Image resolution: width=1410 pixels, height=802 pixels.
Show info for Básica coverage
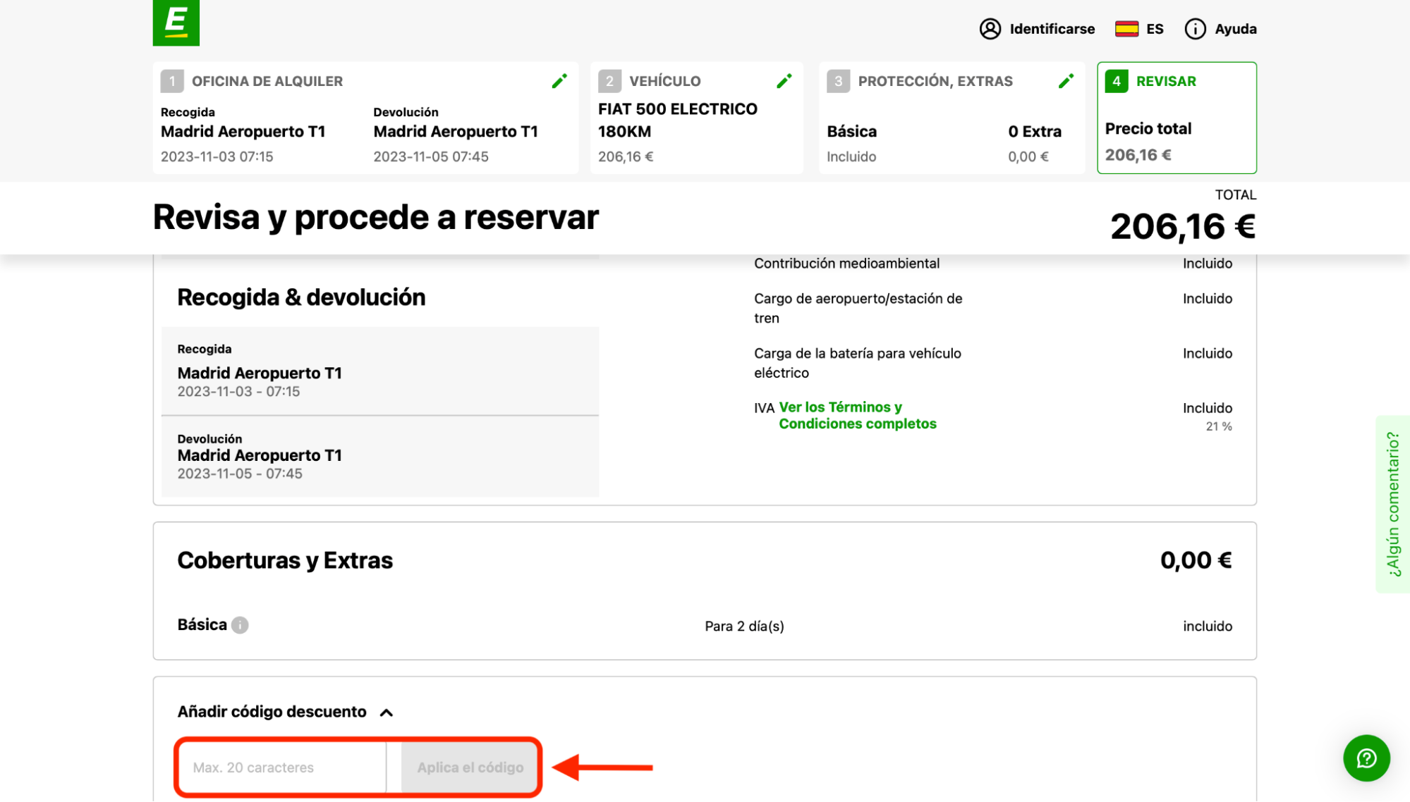click(x=240, y=625)
